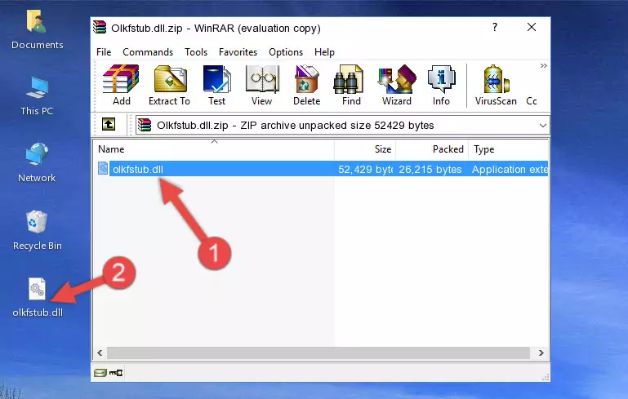Click the key password icon in the status bar
The image size is (628, 399).
point(116,373)
